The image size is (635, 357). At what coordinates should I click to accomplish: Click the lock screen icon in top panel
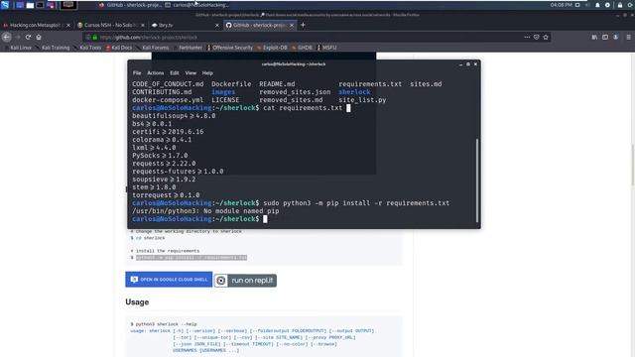[619, 5]
